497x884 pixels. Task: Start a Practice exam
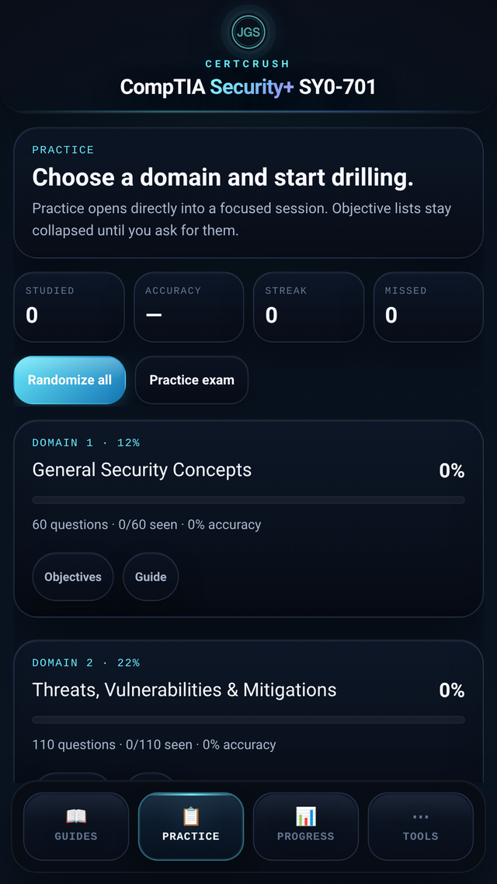click(191, 380)
